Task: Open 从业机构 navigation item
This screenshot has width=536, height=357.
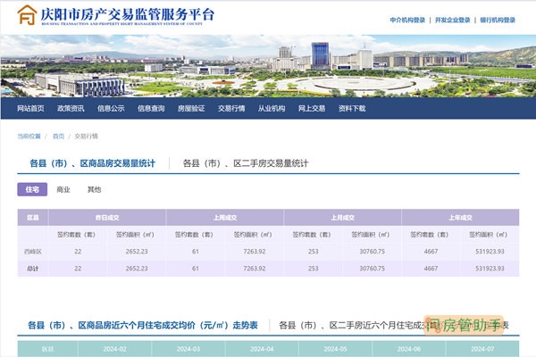Action: 272,108
